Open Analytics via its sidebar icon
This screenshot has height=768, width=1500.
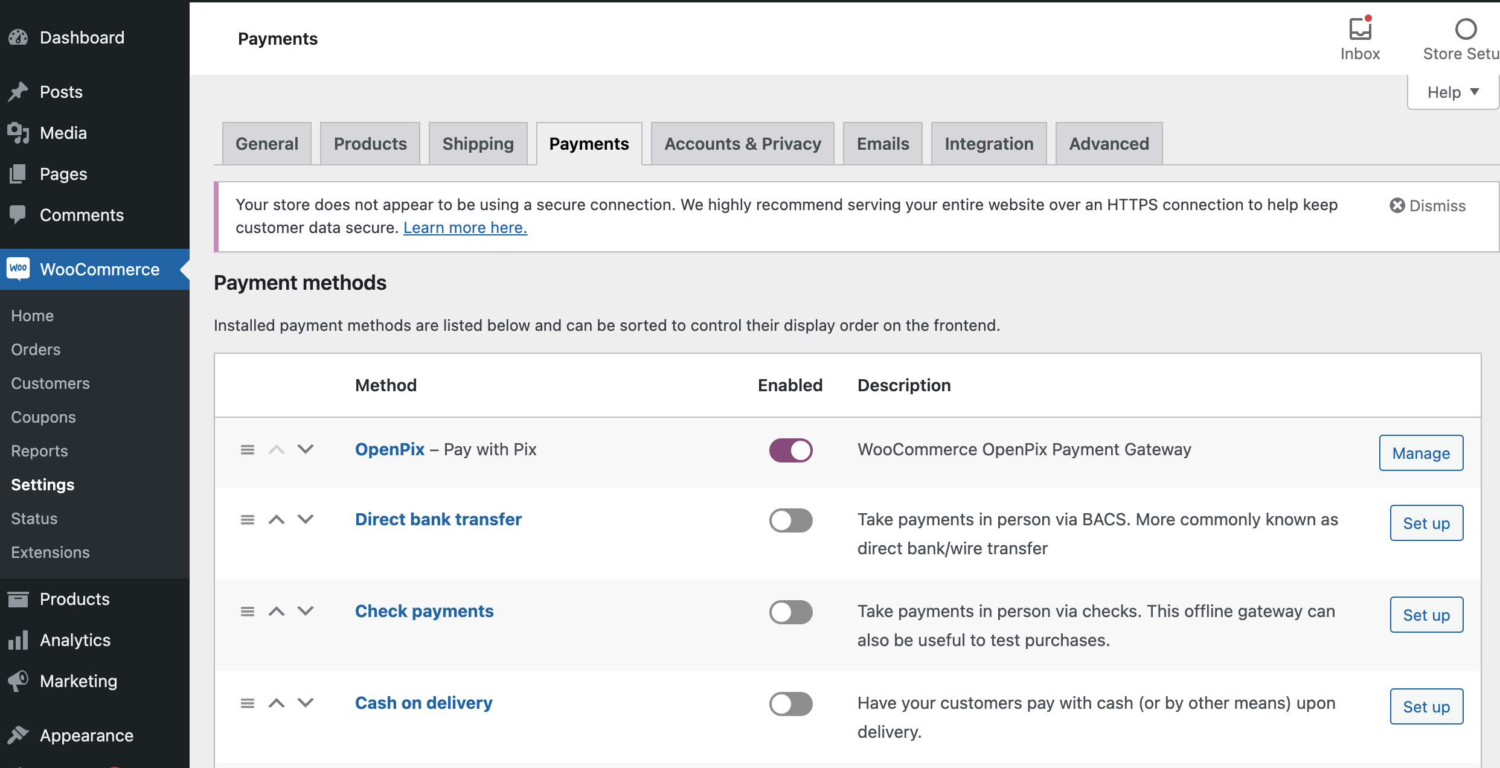[x=18, y=640]
